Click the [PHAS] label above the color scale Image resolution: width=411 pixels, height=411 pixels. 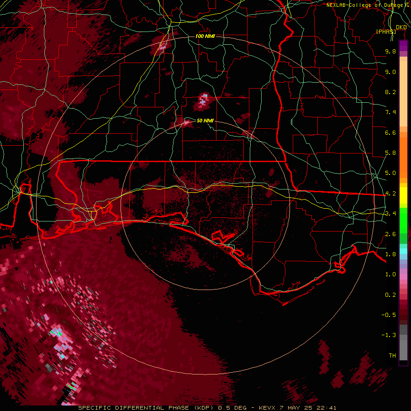pyautogui.click(x=386, y=32)
